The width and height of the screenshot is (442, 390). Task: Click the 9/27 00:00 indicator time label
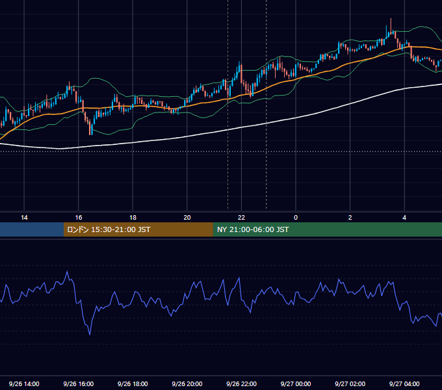[x=296, y=383]
